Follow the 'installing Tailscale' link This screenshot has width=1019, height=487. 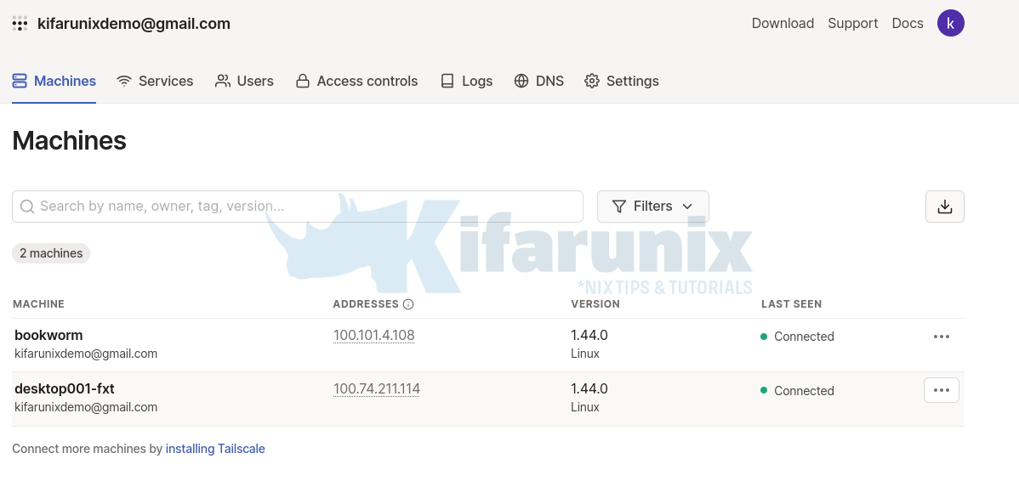point(215,449)
